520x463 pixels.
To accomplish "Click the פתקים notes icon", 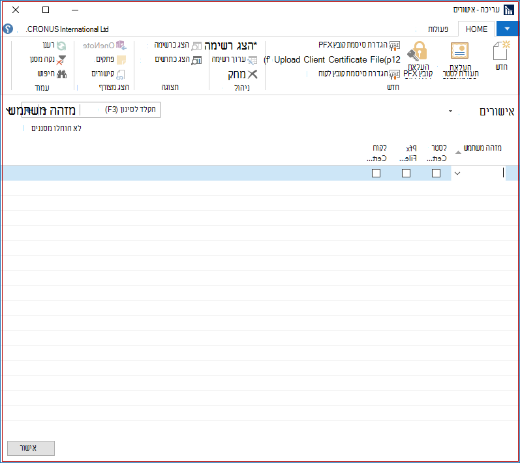I will [x=121, y=60].
